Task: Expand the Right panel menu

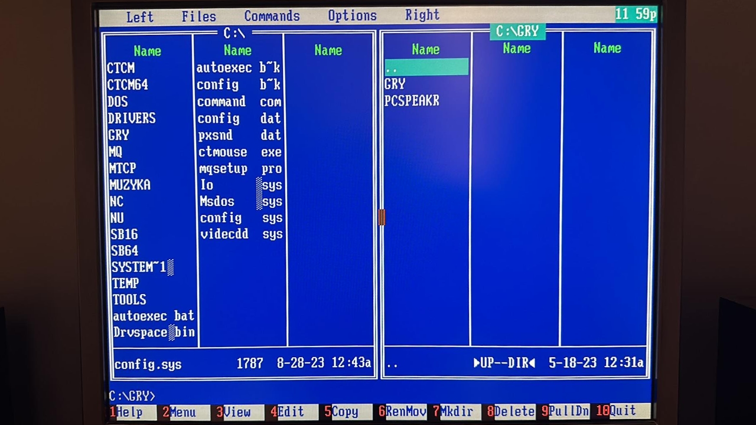Action: (422, 15)
